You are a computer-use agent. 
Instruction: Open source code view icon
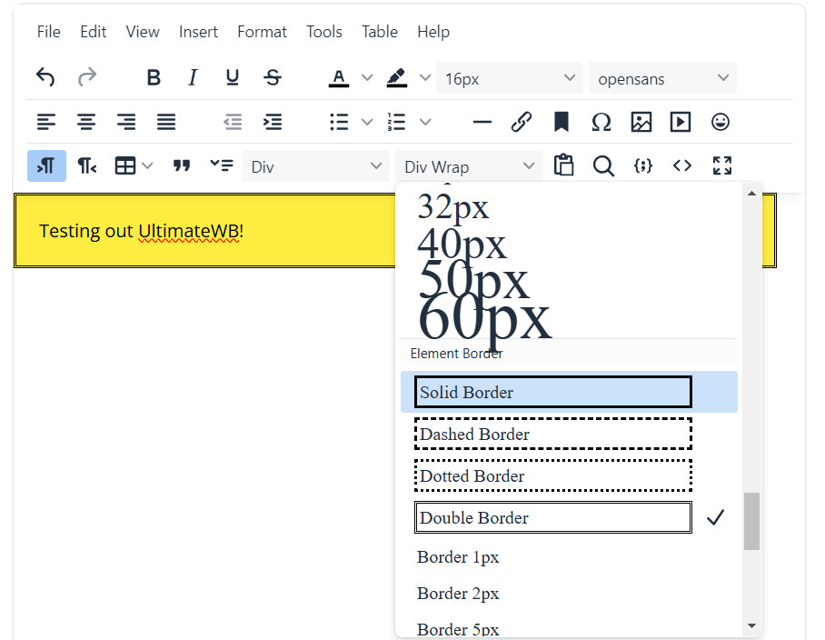(x=682, y=165)
